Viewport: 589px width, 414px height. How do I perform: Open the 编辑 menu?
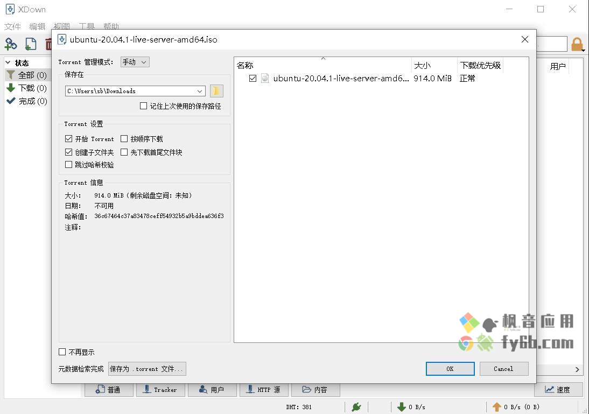(x=37, y=26)
